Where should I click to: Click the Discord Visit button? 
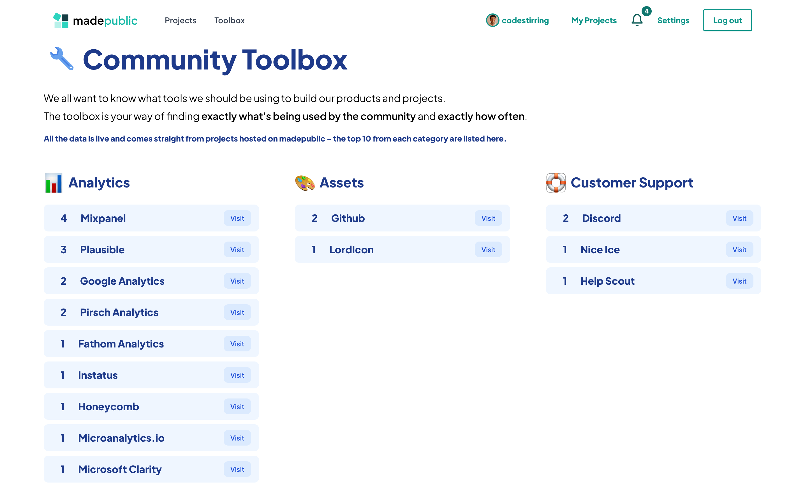pyautogui.click(x=739, y=218)
